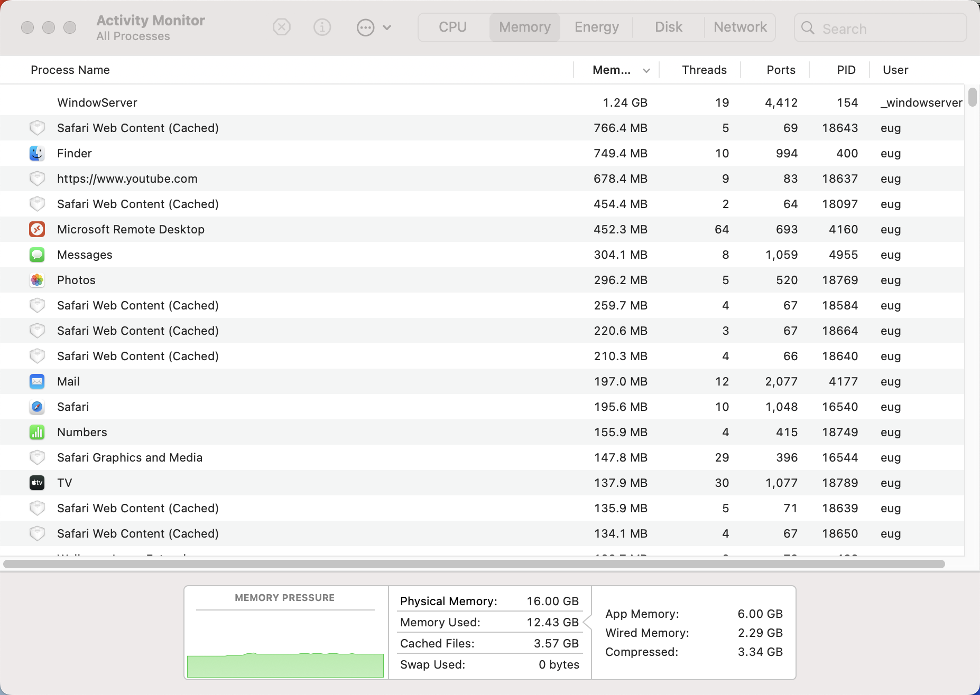Click the Finder app icon
Screen dimensions: 980x695
pos(37,153)
